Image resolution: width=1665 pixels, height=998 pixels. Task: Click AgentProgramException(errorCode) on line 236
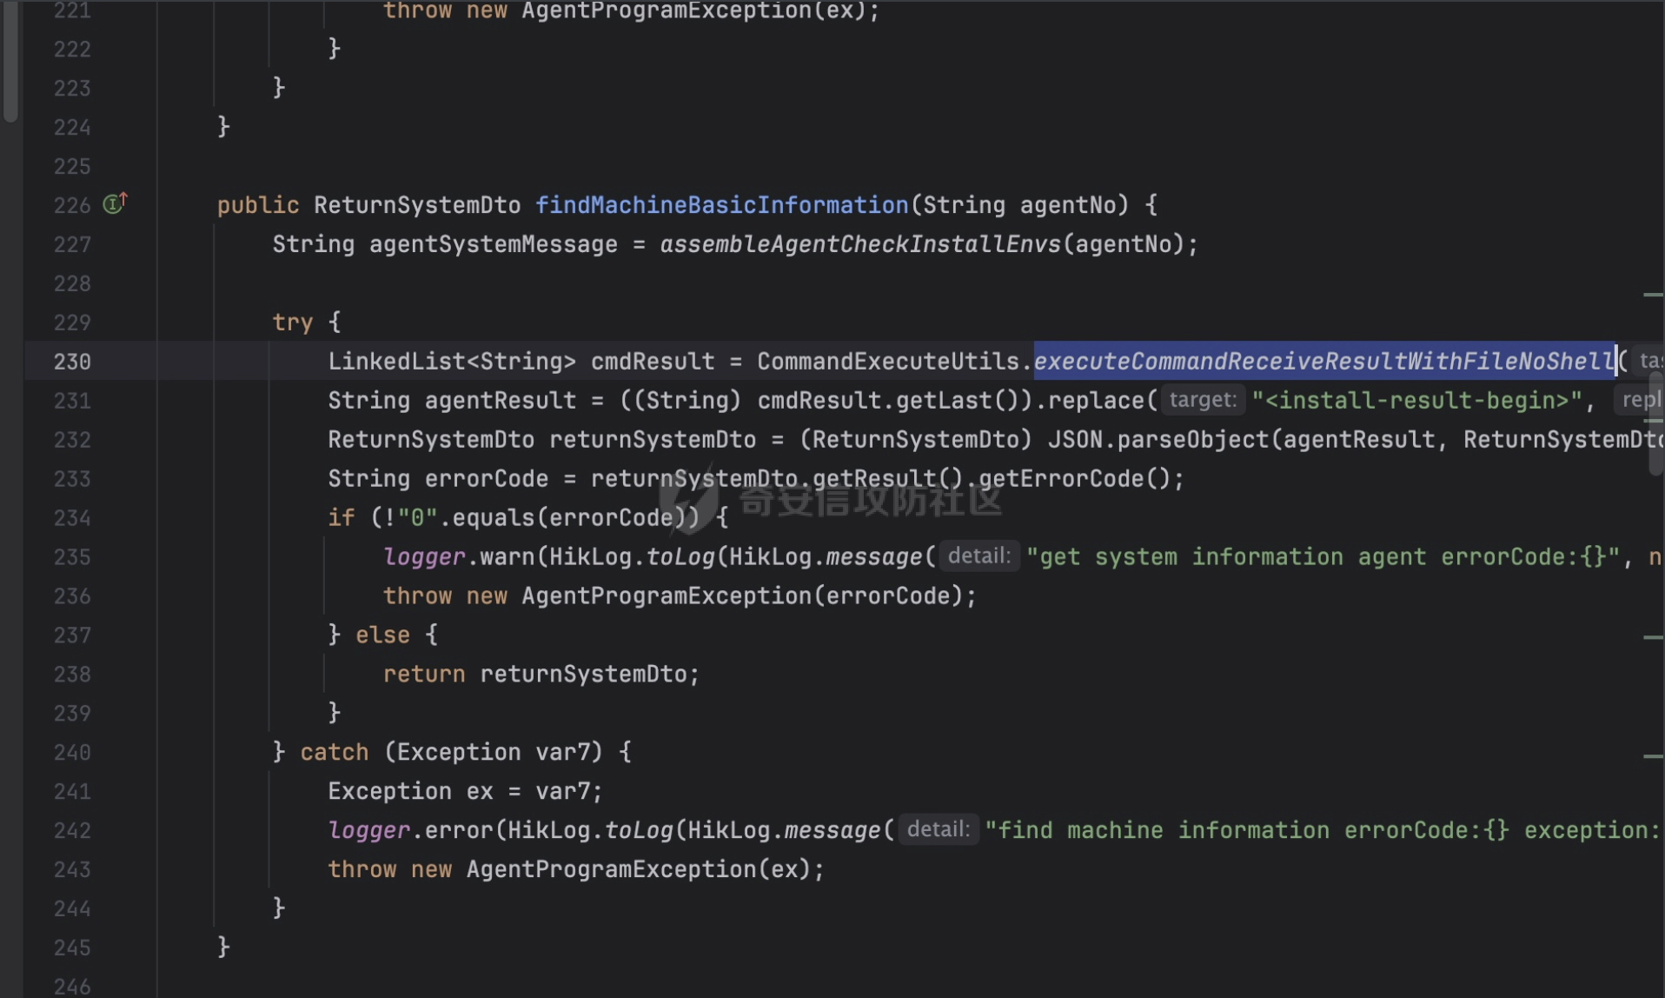pos(742,596)
